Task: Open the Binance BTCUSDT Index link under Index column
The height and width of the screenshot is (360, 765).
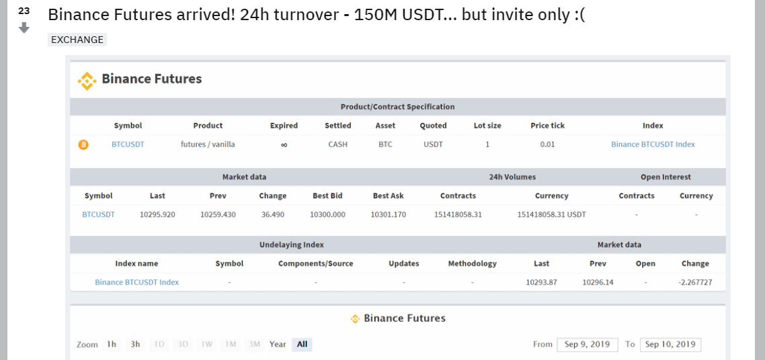Action: coord(653,144)
